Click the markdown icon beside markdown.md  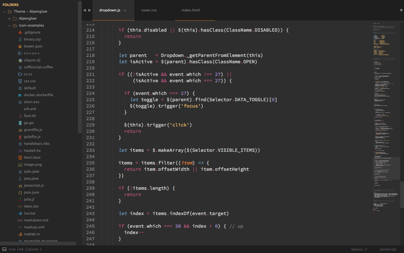pyautogui.click(x=20, y=220)
